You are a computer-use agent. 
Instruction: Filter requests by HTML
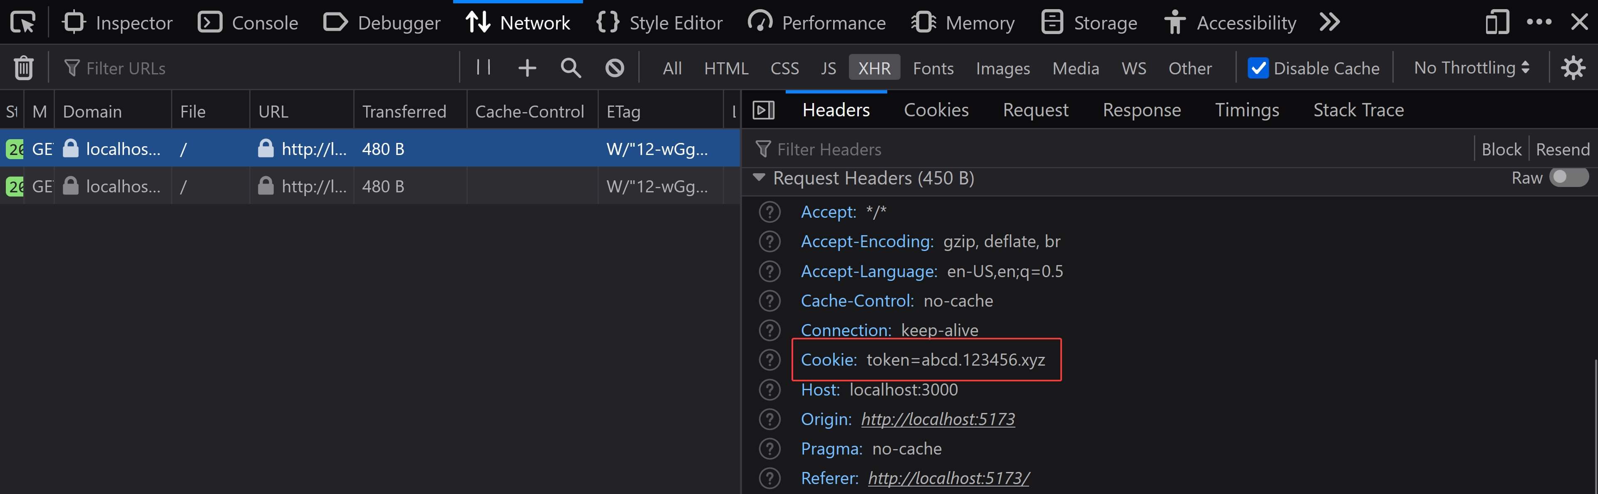point(726,68)
